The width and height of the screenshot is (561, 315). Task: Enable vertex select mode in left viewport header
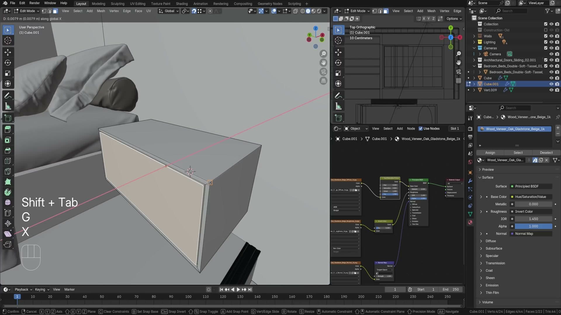click(x=44, y=11)
